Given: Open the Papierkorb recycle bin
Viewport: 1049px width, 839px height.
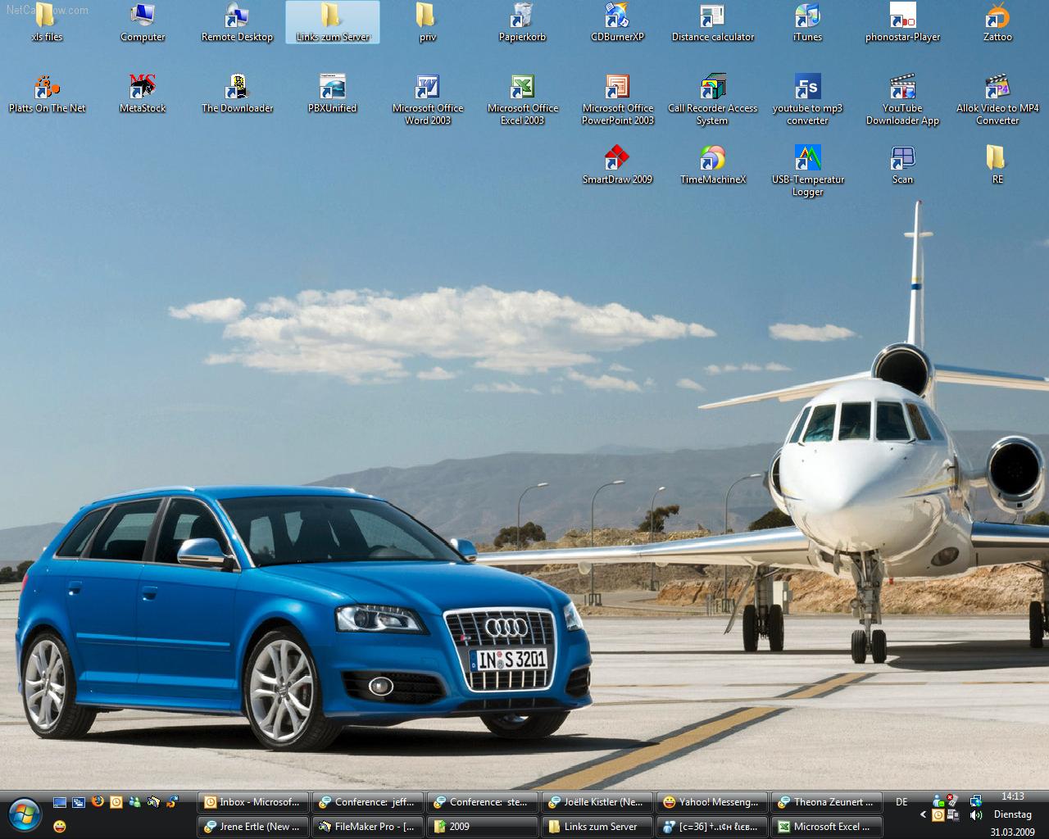Looking at the screenshot, I should pyautogui.click(x=522, y=17).
